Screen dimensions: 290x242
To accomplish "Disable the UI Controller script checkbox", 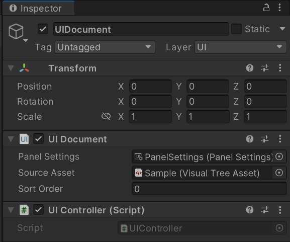I will [39, 210].
